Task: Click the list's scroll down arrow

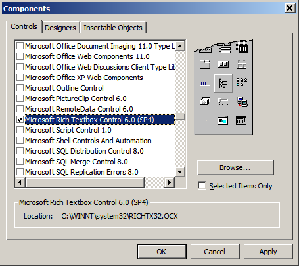Action: tap(180, 171)
